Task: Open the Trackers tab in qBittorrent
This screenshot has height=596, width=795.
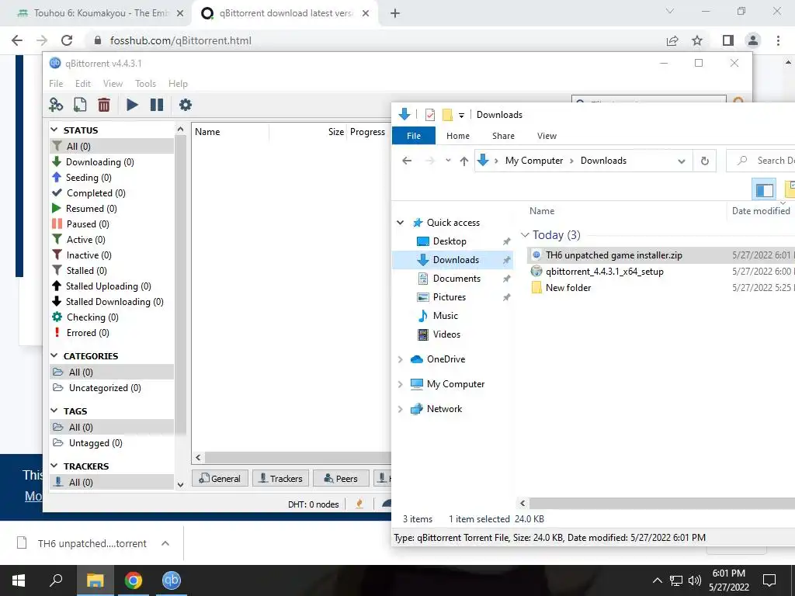Action: coord(280,478)
